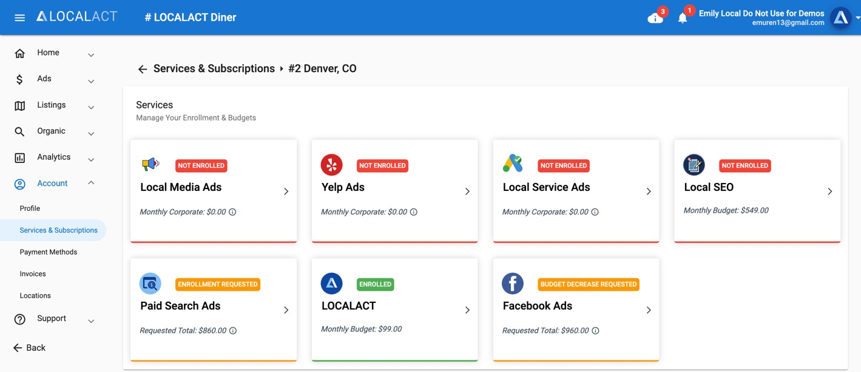Click the Home house icon
This screenshot has height=372, width=861.
[x=20, y=53]
